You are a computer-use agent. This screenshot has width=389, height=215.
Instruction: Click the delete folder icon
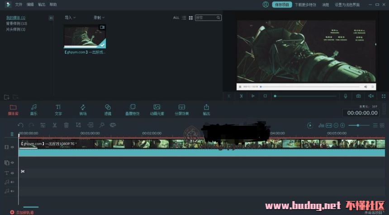pyautogui.click(x=15, y=97)
